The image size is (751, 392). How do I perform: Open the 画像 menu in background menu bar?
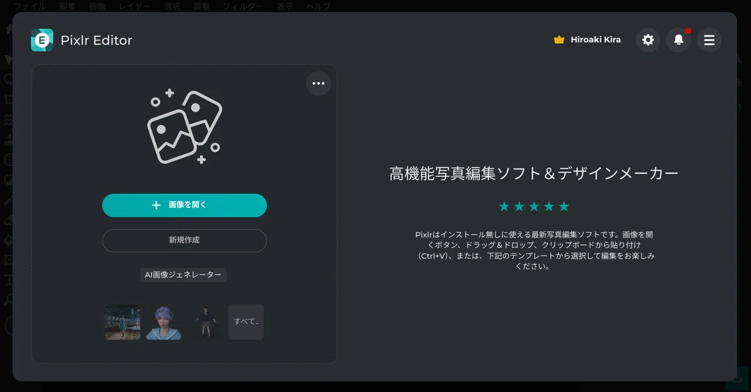[97, 6]
